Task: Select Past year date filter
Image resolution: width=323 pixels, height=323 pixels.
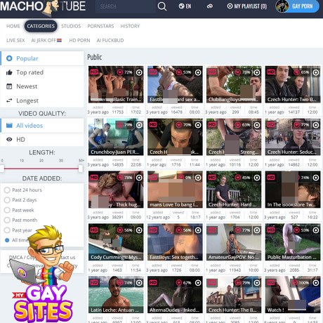Action: pos(18,230)
